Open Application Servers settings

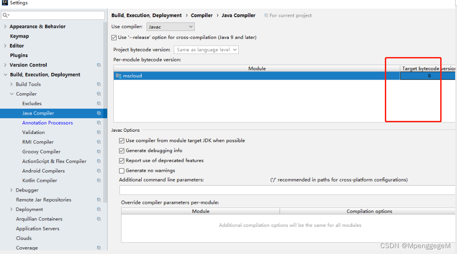pos(38,229)
